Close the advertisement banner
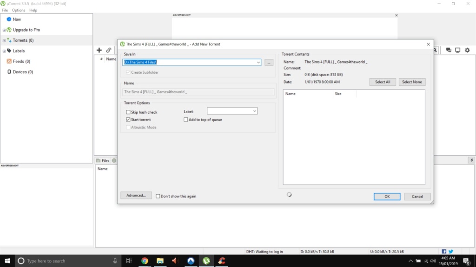The width and height of the screenshot is (476, 267). [396, 15]
